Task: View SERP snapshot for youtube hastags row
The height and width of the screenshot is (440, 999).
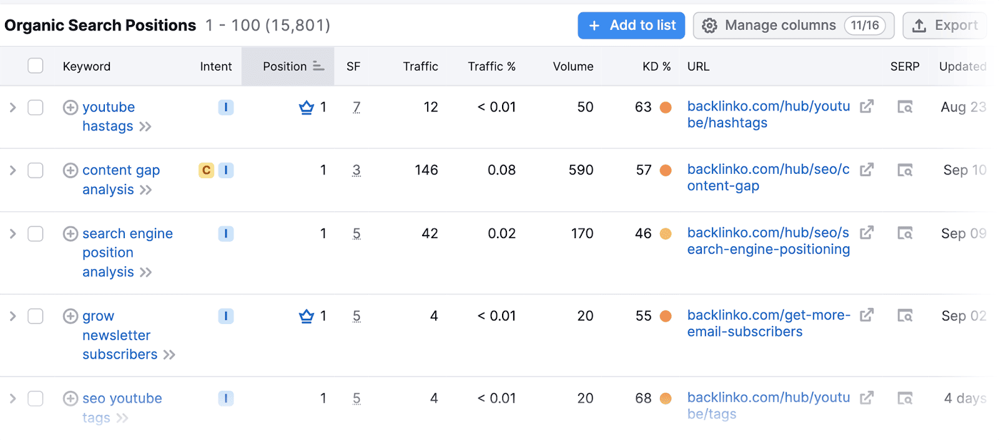Action: [905, 107]
